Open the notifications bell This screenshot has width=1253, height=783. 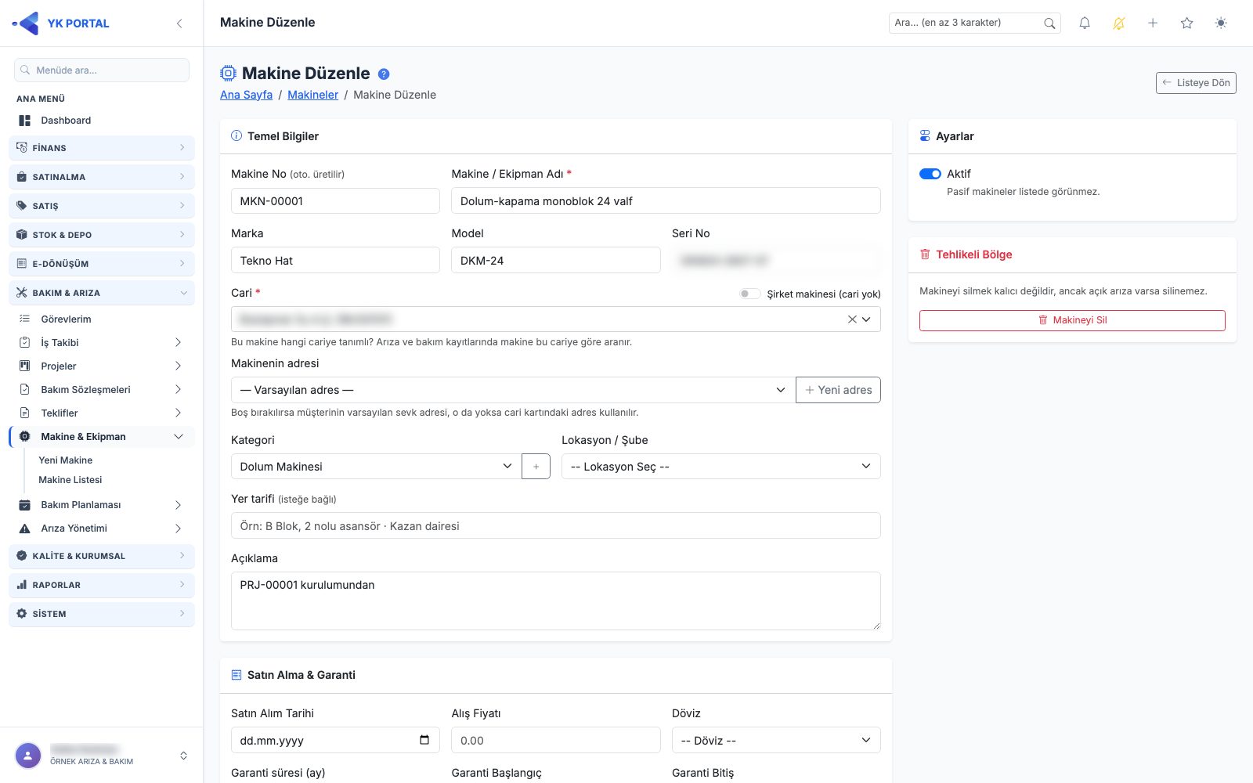pyautogui.click(x=1085, y=23)
